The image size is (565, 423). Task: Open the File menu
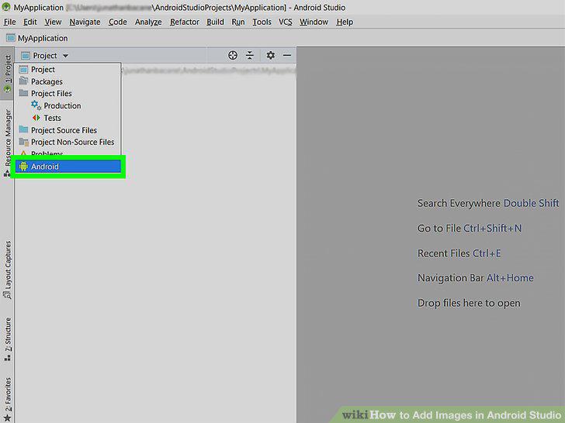[x=10, y=22]
